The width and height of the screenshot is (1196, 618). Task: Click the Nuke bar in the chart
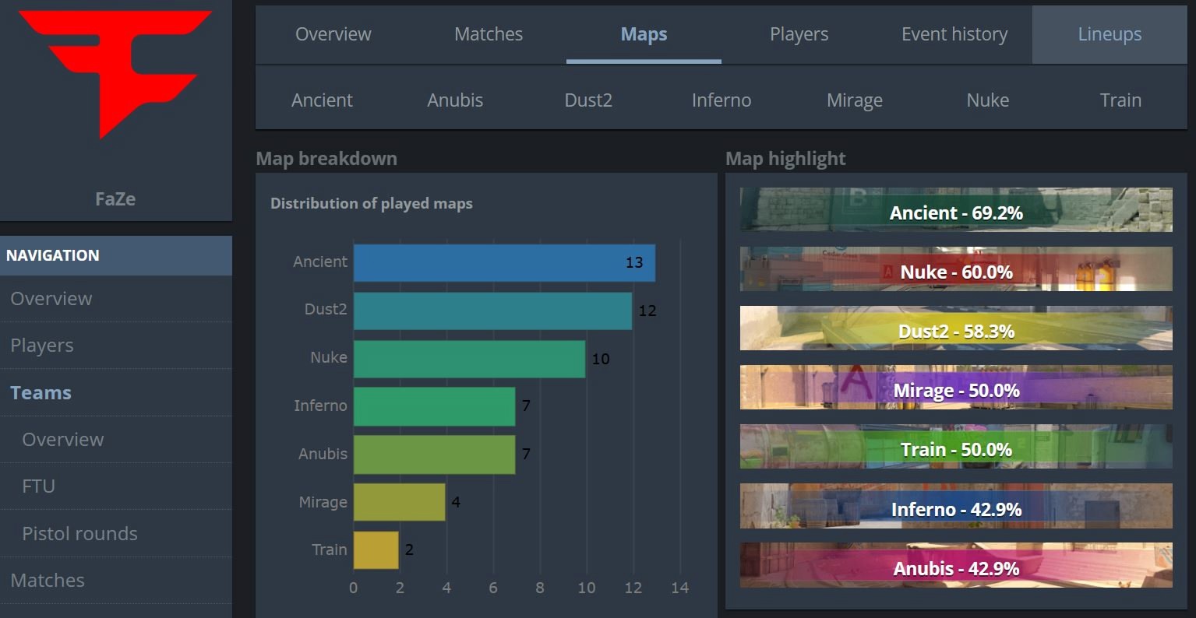[469, 359]
